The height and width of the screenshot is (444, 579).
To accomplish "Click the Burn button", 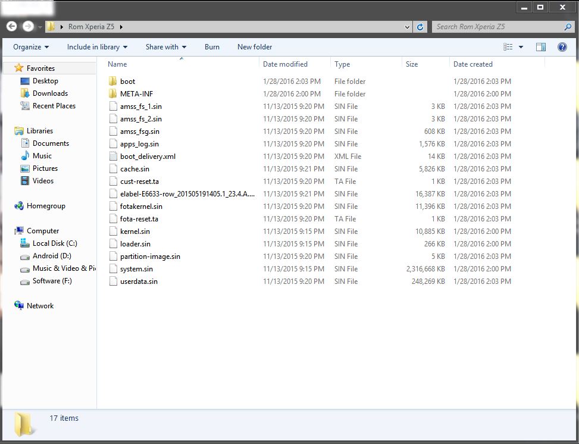I will (x=212, y=47).
